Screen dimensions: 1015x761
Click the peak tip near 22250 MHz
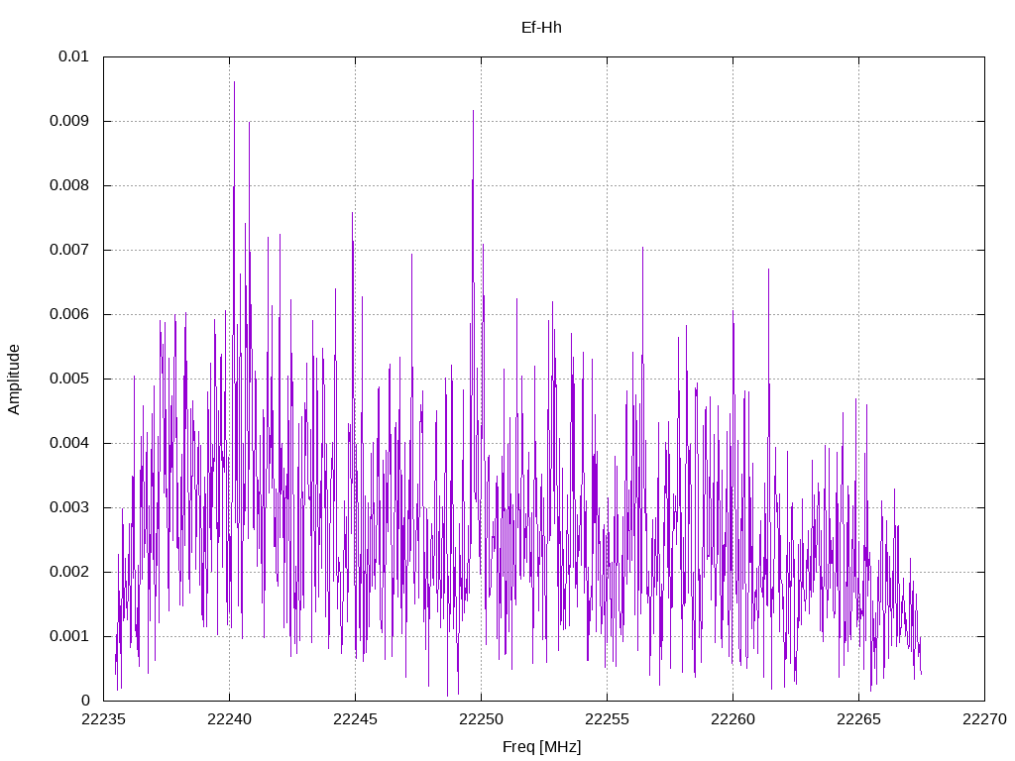pyautogui.click(x=473, y=111)
